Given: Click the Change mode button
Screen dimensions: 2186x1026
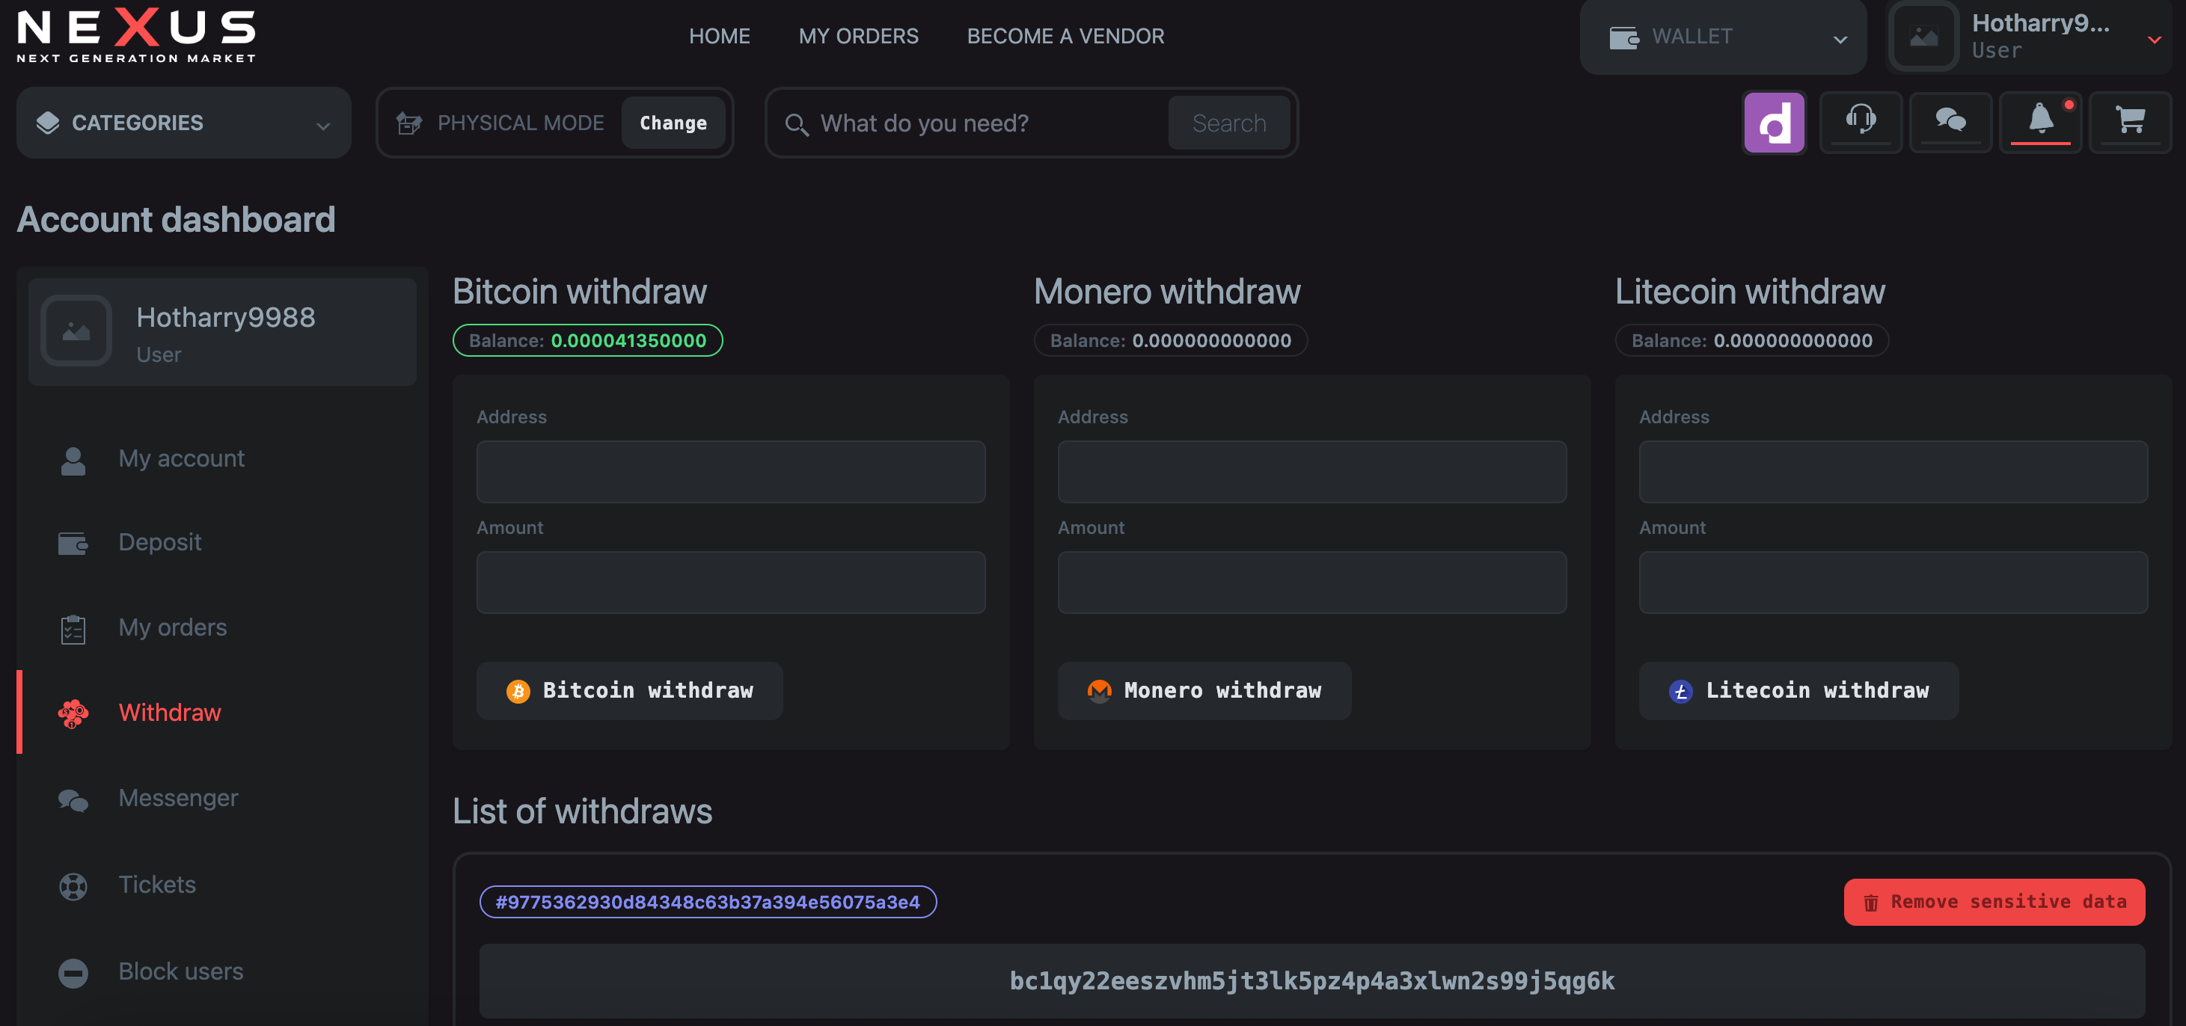Looking at the screenshot, I should pyautogui.click(x=673, y=123).
